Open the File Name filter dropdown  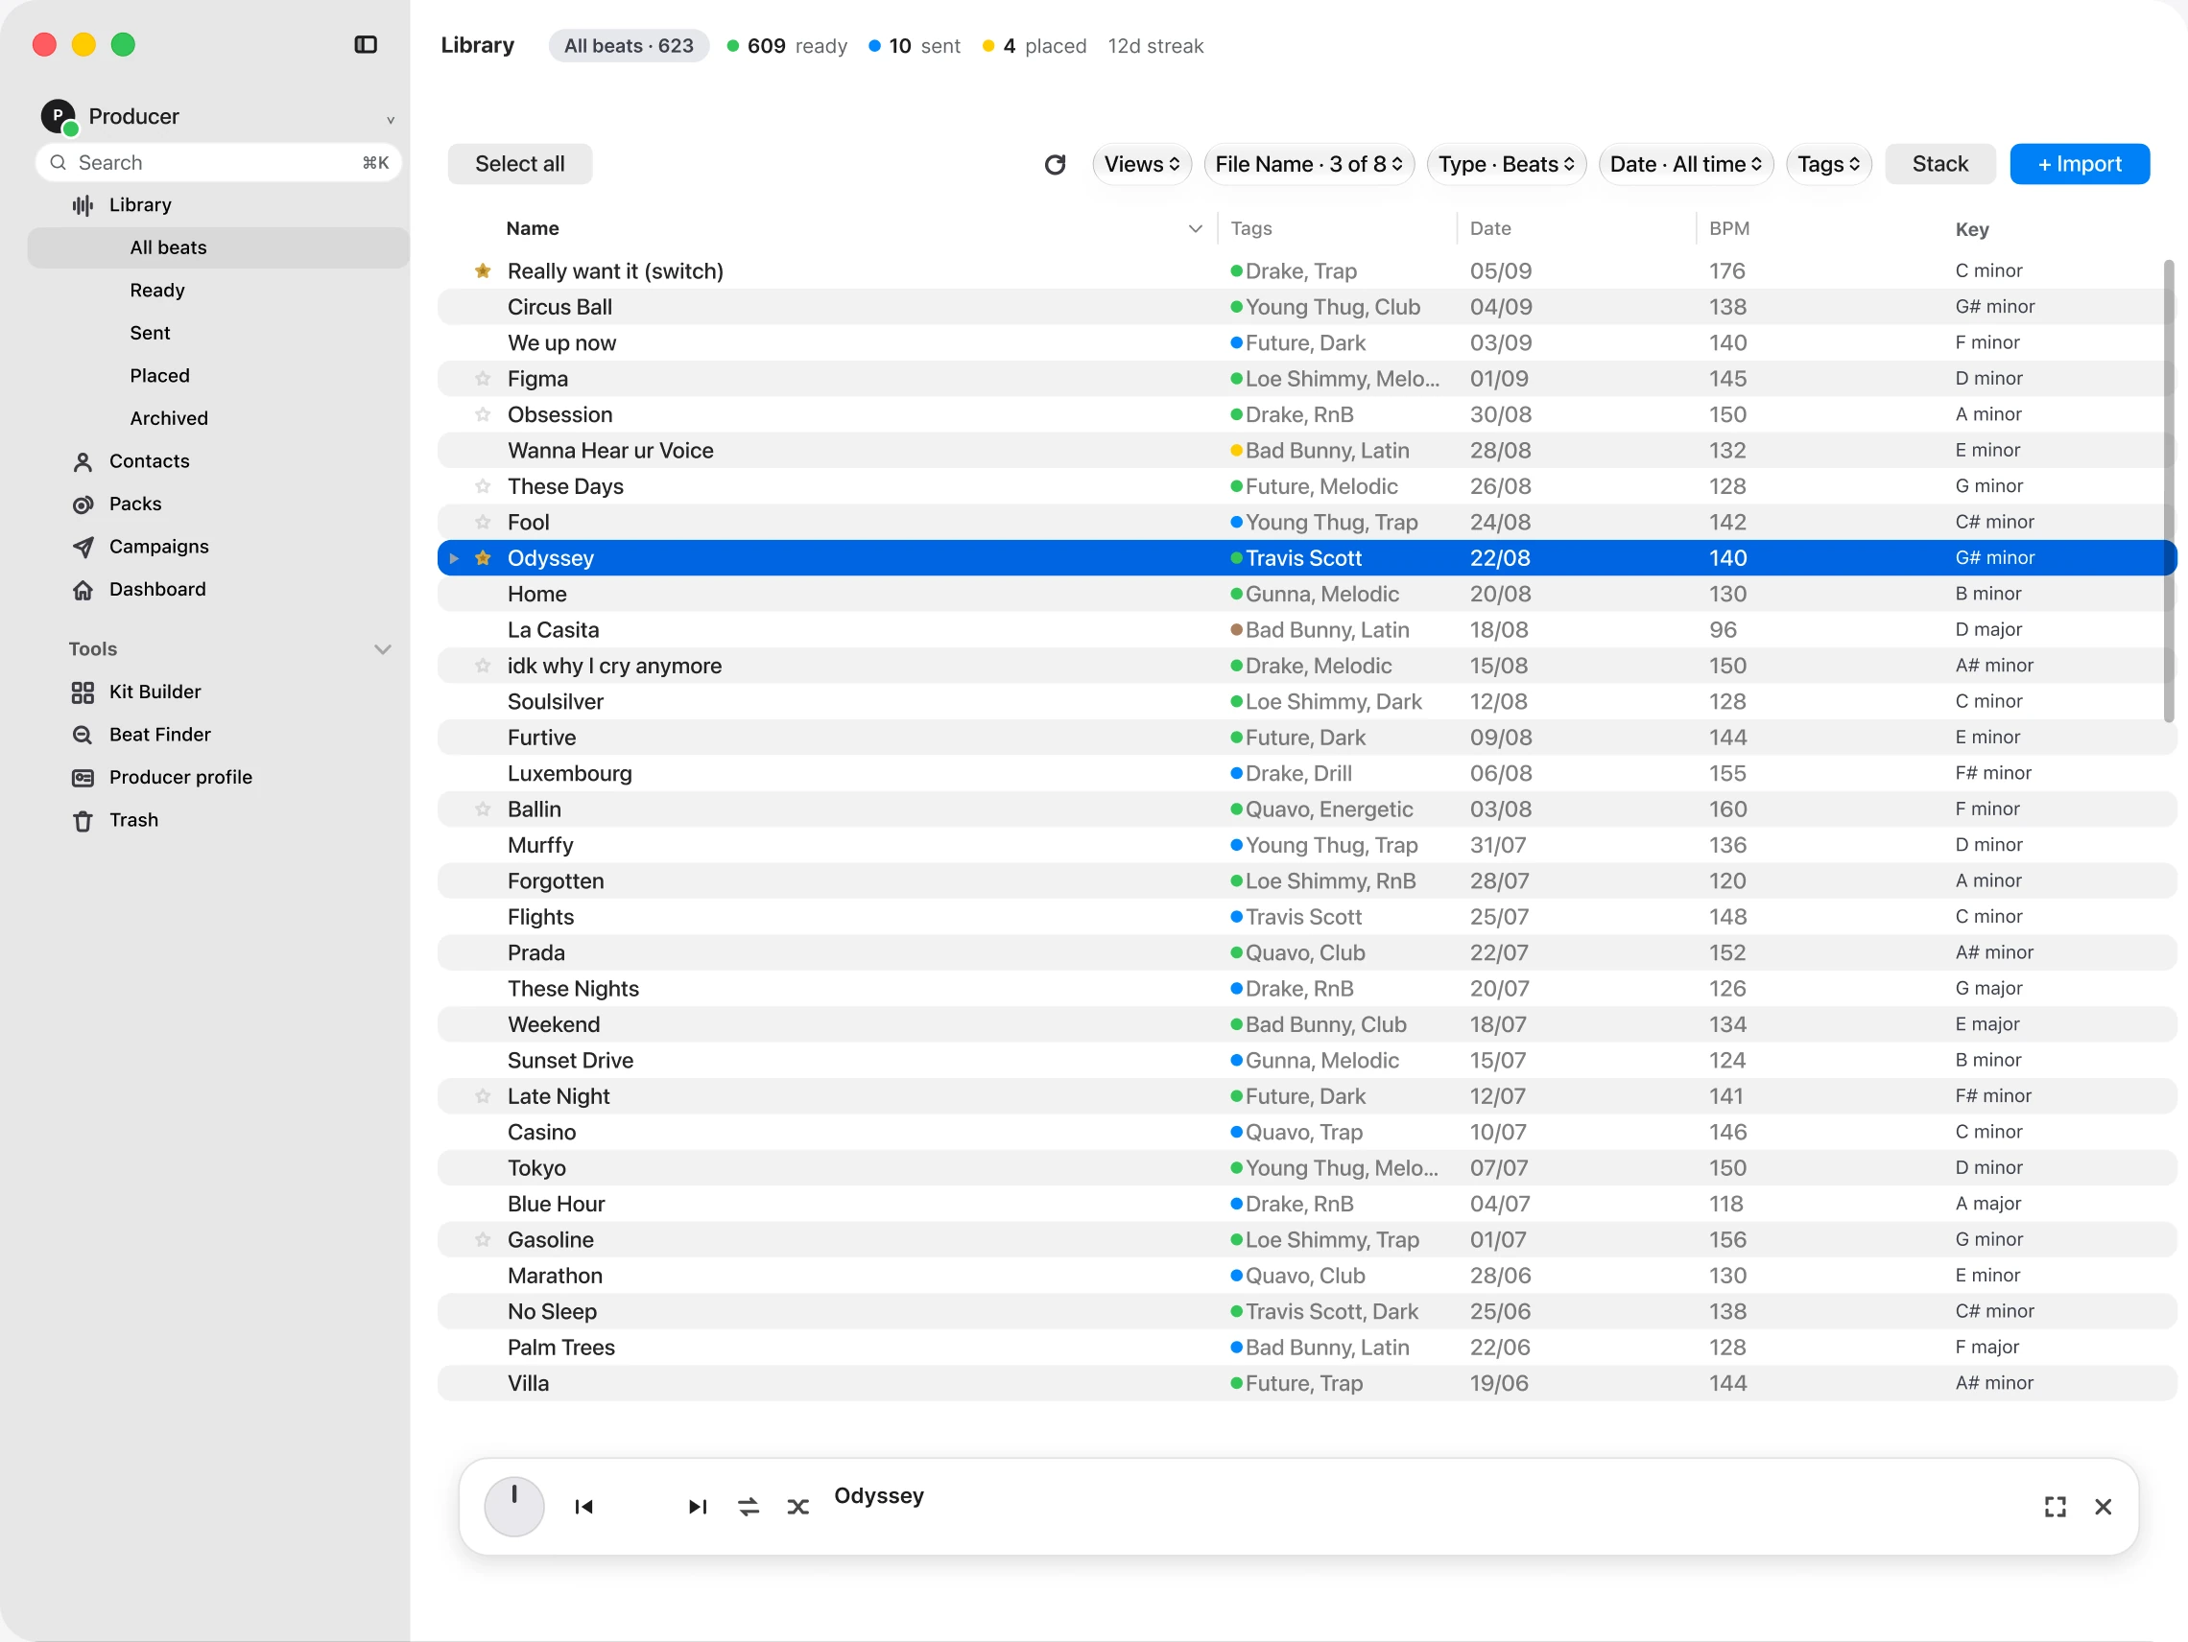click(x=1309, y=164)
